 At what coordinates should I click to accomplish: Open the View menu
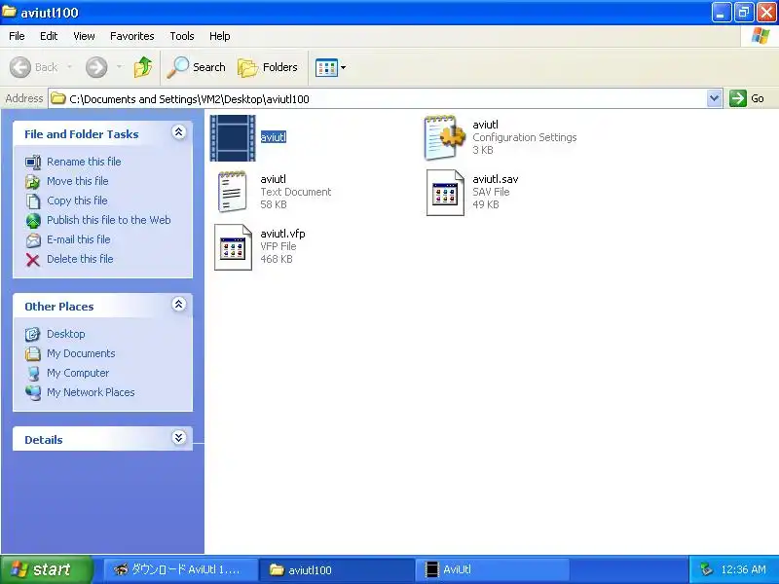[x=84, y=36]
